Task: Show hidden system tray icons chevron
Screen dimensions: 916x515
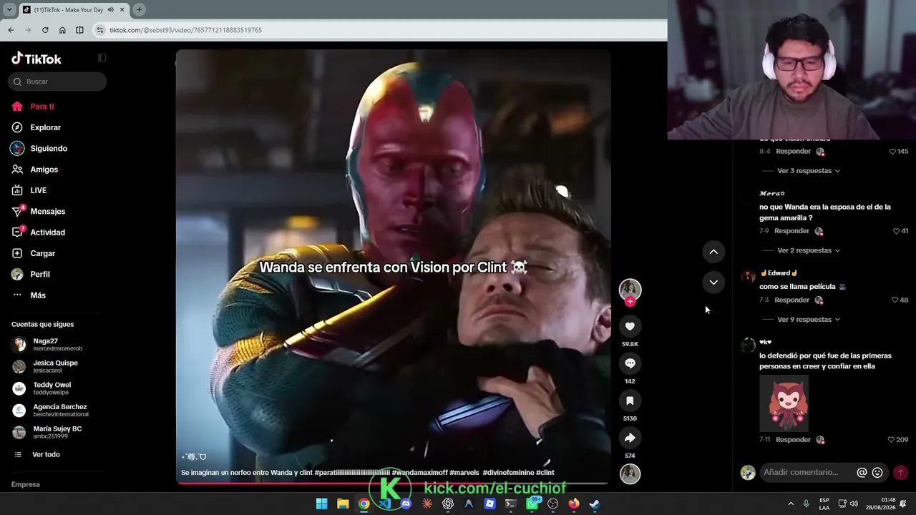Action: click(791, 504)
